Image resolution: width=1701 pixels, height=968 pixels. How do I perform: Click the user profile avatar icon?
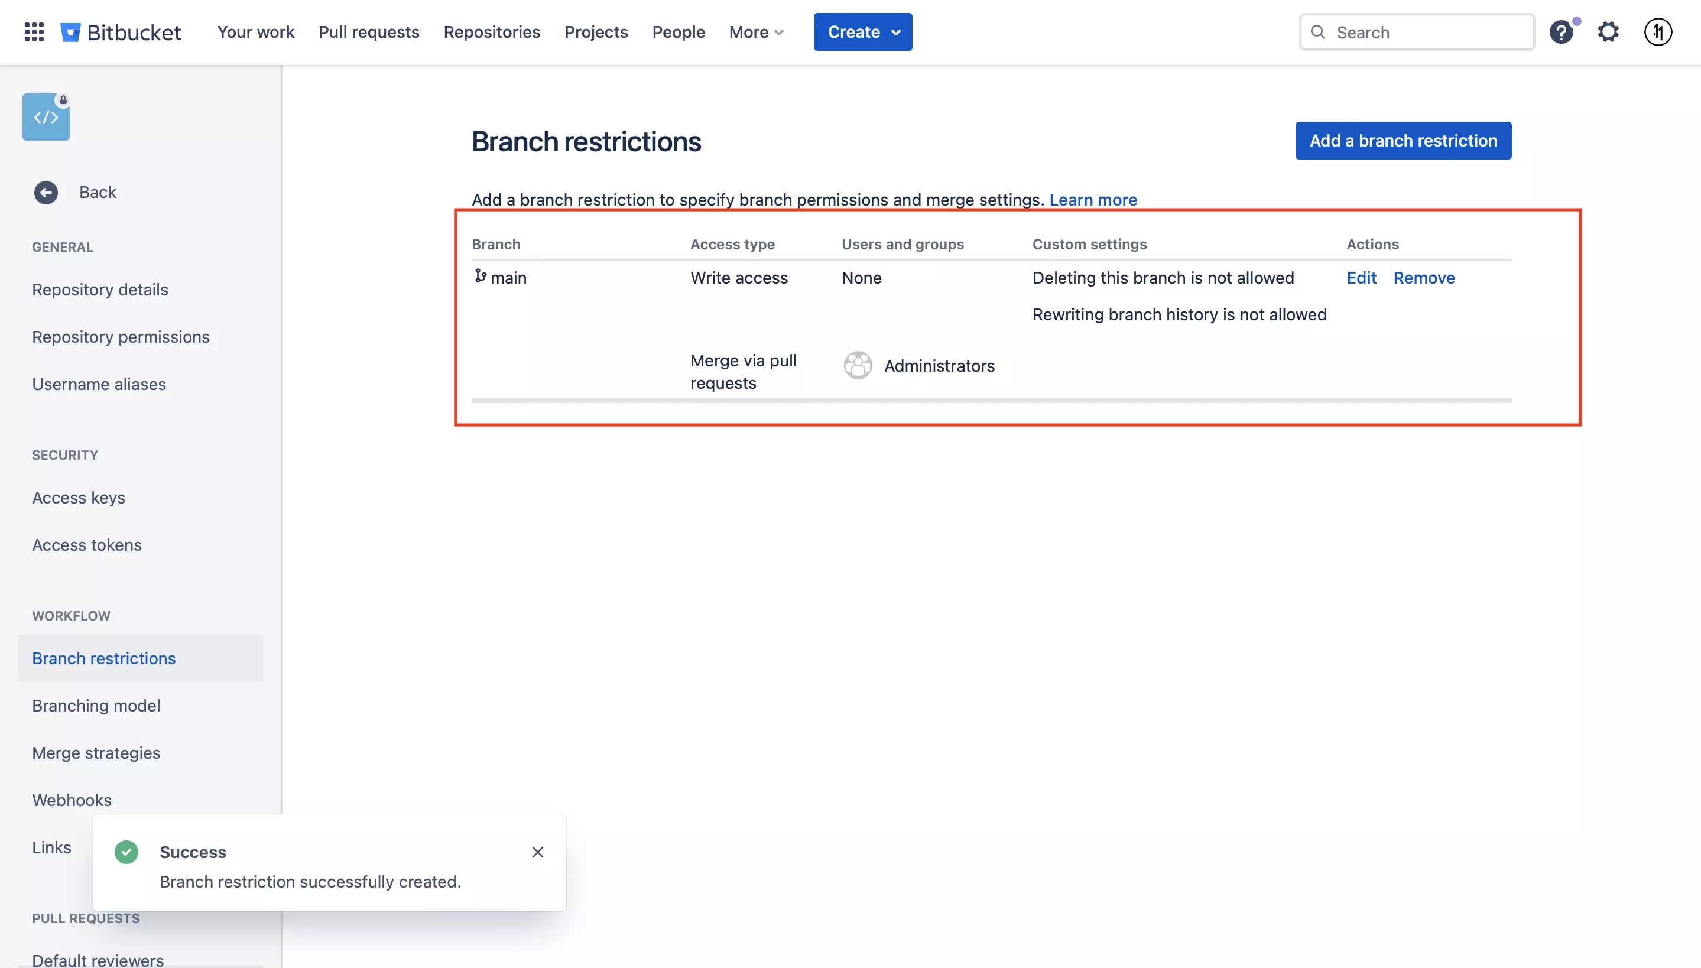click(1658, 31)
